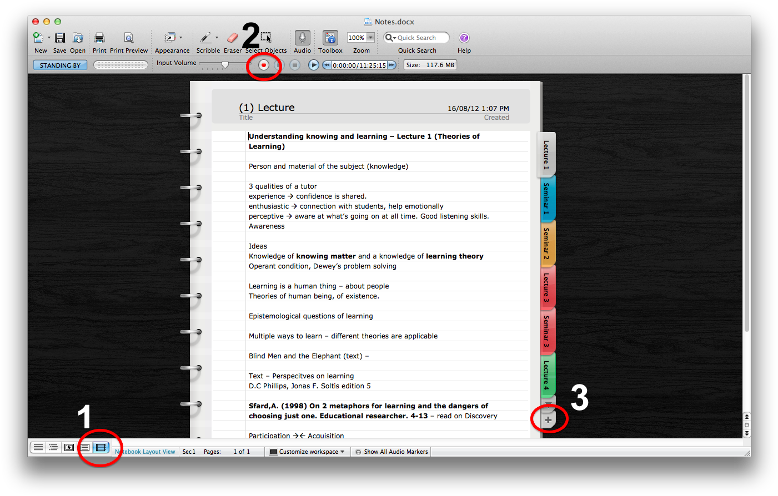Expand the Zoom percentage dropdown
Image resolution: width=778 pixels, height=496 pixels.
(x=371, y=38)
